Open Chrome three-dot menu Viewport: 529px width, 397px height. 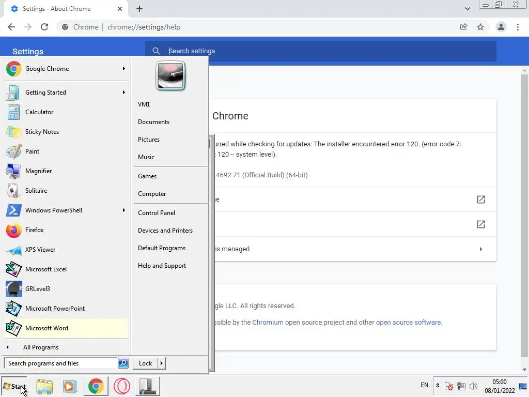click(x=518, y=27)
